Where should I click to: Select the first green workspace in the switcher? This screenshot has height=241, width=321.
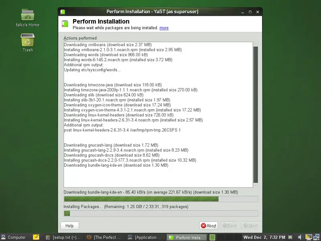point(212,237)
